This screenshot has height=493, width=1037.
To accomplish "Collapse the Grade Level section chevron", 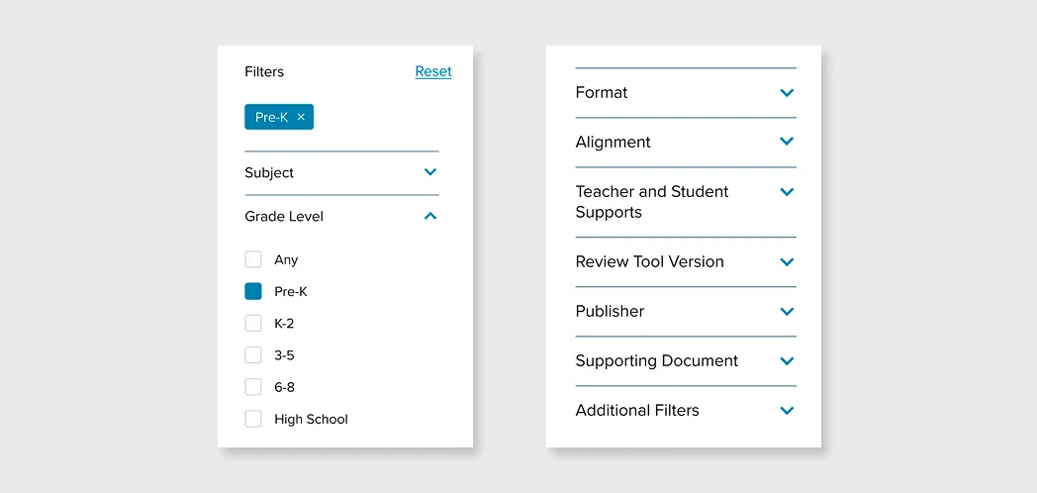I will coord(430,216).
